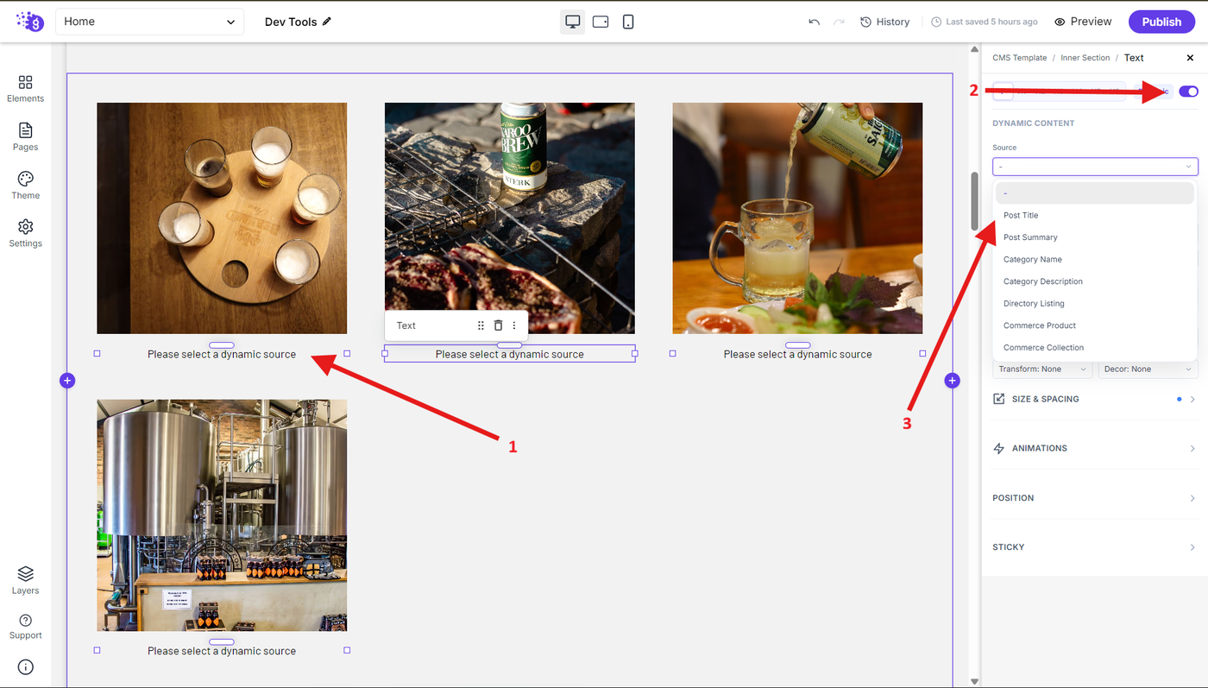The image size is (1208, 688).
Task: Open the Decor: None dropdown
Action: pos(1148,369)
